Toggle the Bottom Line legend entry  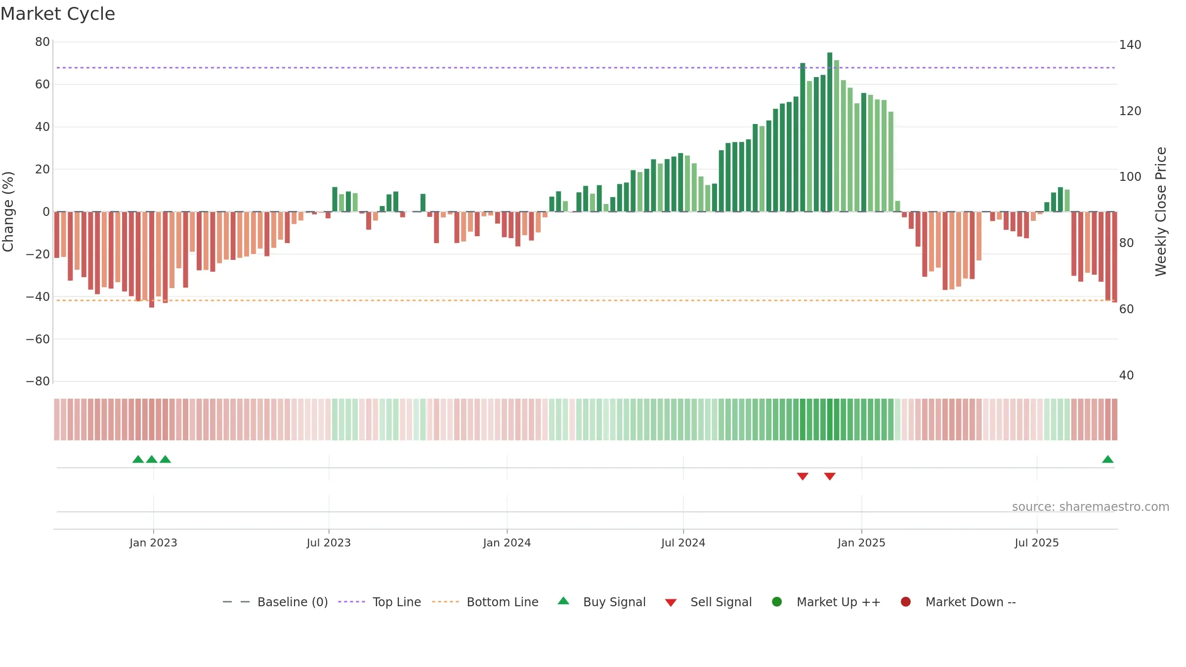tap(485, 602)
